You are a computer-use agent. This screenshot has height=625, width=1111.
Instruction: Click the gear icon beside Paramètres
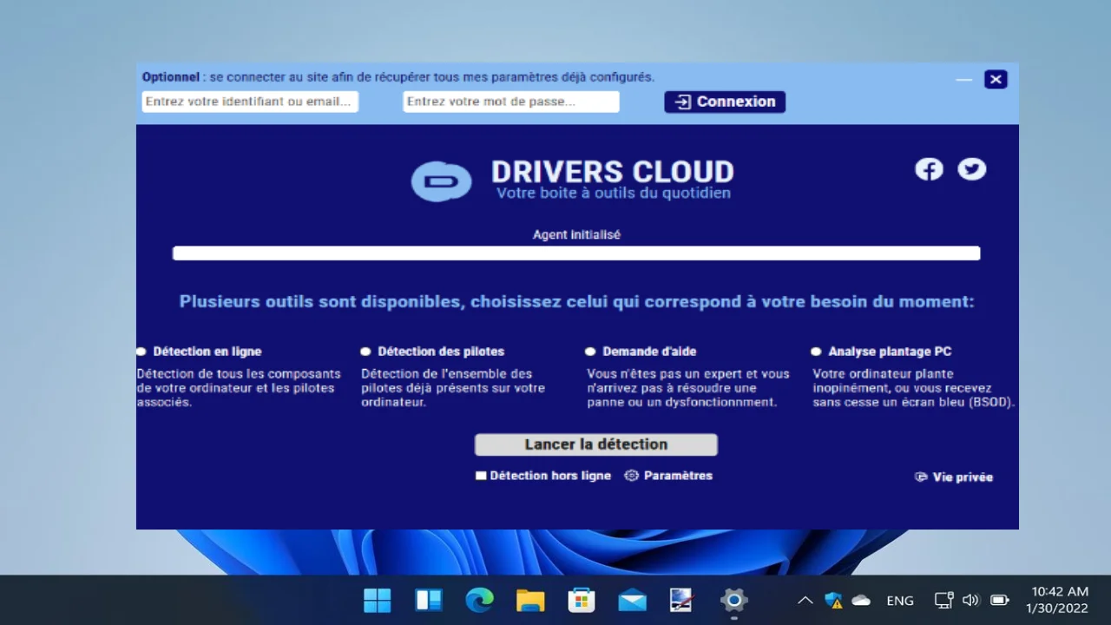[x=632, y=476]
